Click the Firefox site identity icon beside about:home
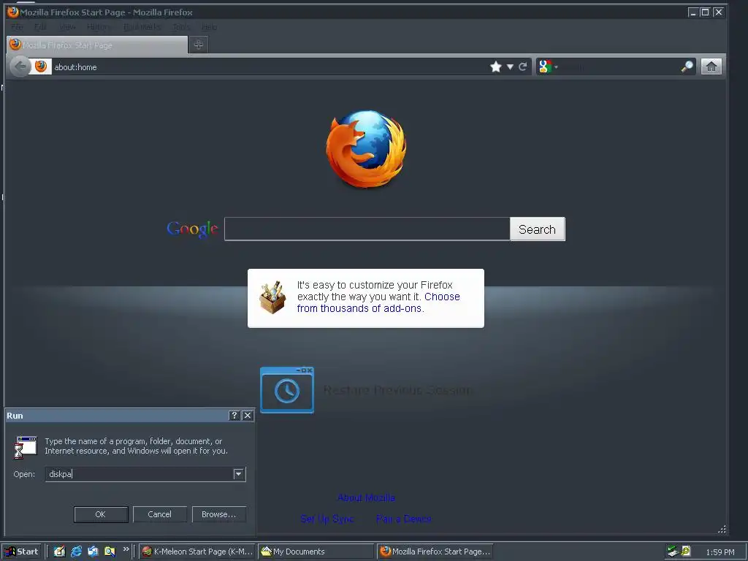 point(41,66)
